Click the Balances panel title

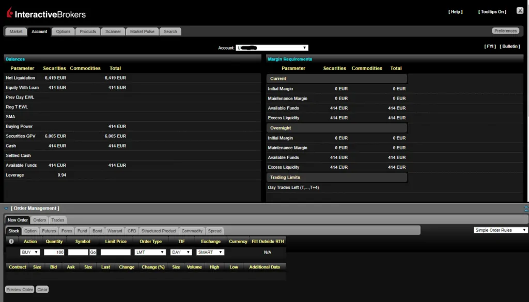[15, 59]
